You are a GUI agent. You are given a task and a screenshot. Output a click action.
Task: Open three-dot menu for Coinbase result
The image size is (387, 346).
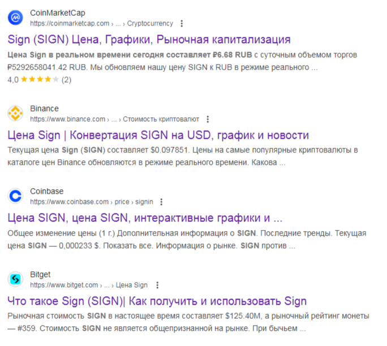coord(161,202)
